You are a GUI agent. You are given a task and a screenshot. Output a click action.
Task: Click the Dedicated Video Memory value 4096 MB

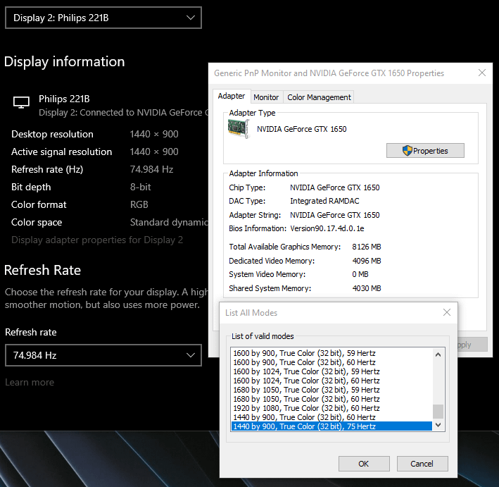tap(367, 261)
